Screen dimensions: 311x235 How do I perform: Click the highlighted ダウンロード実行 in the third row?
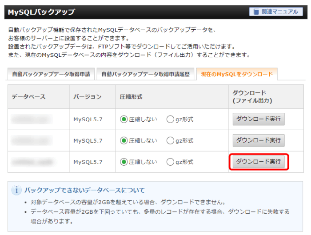259,162
